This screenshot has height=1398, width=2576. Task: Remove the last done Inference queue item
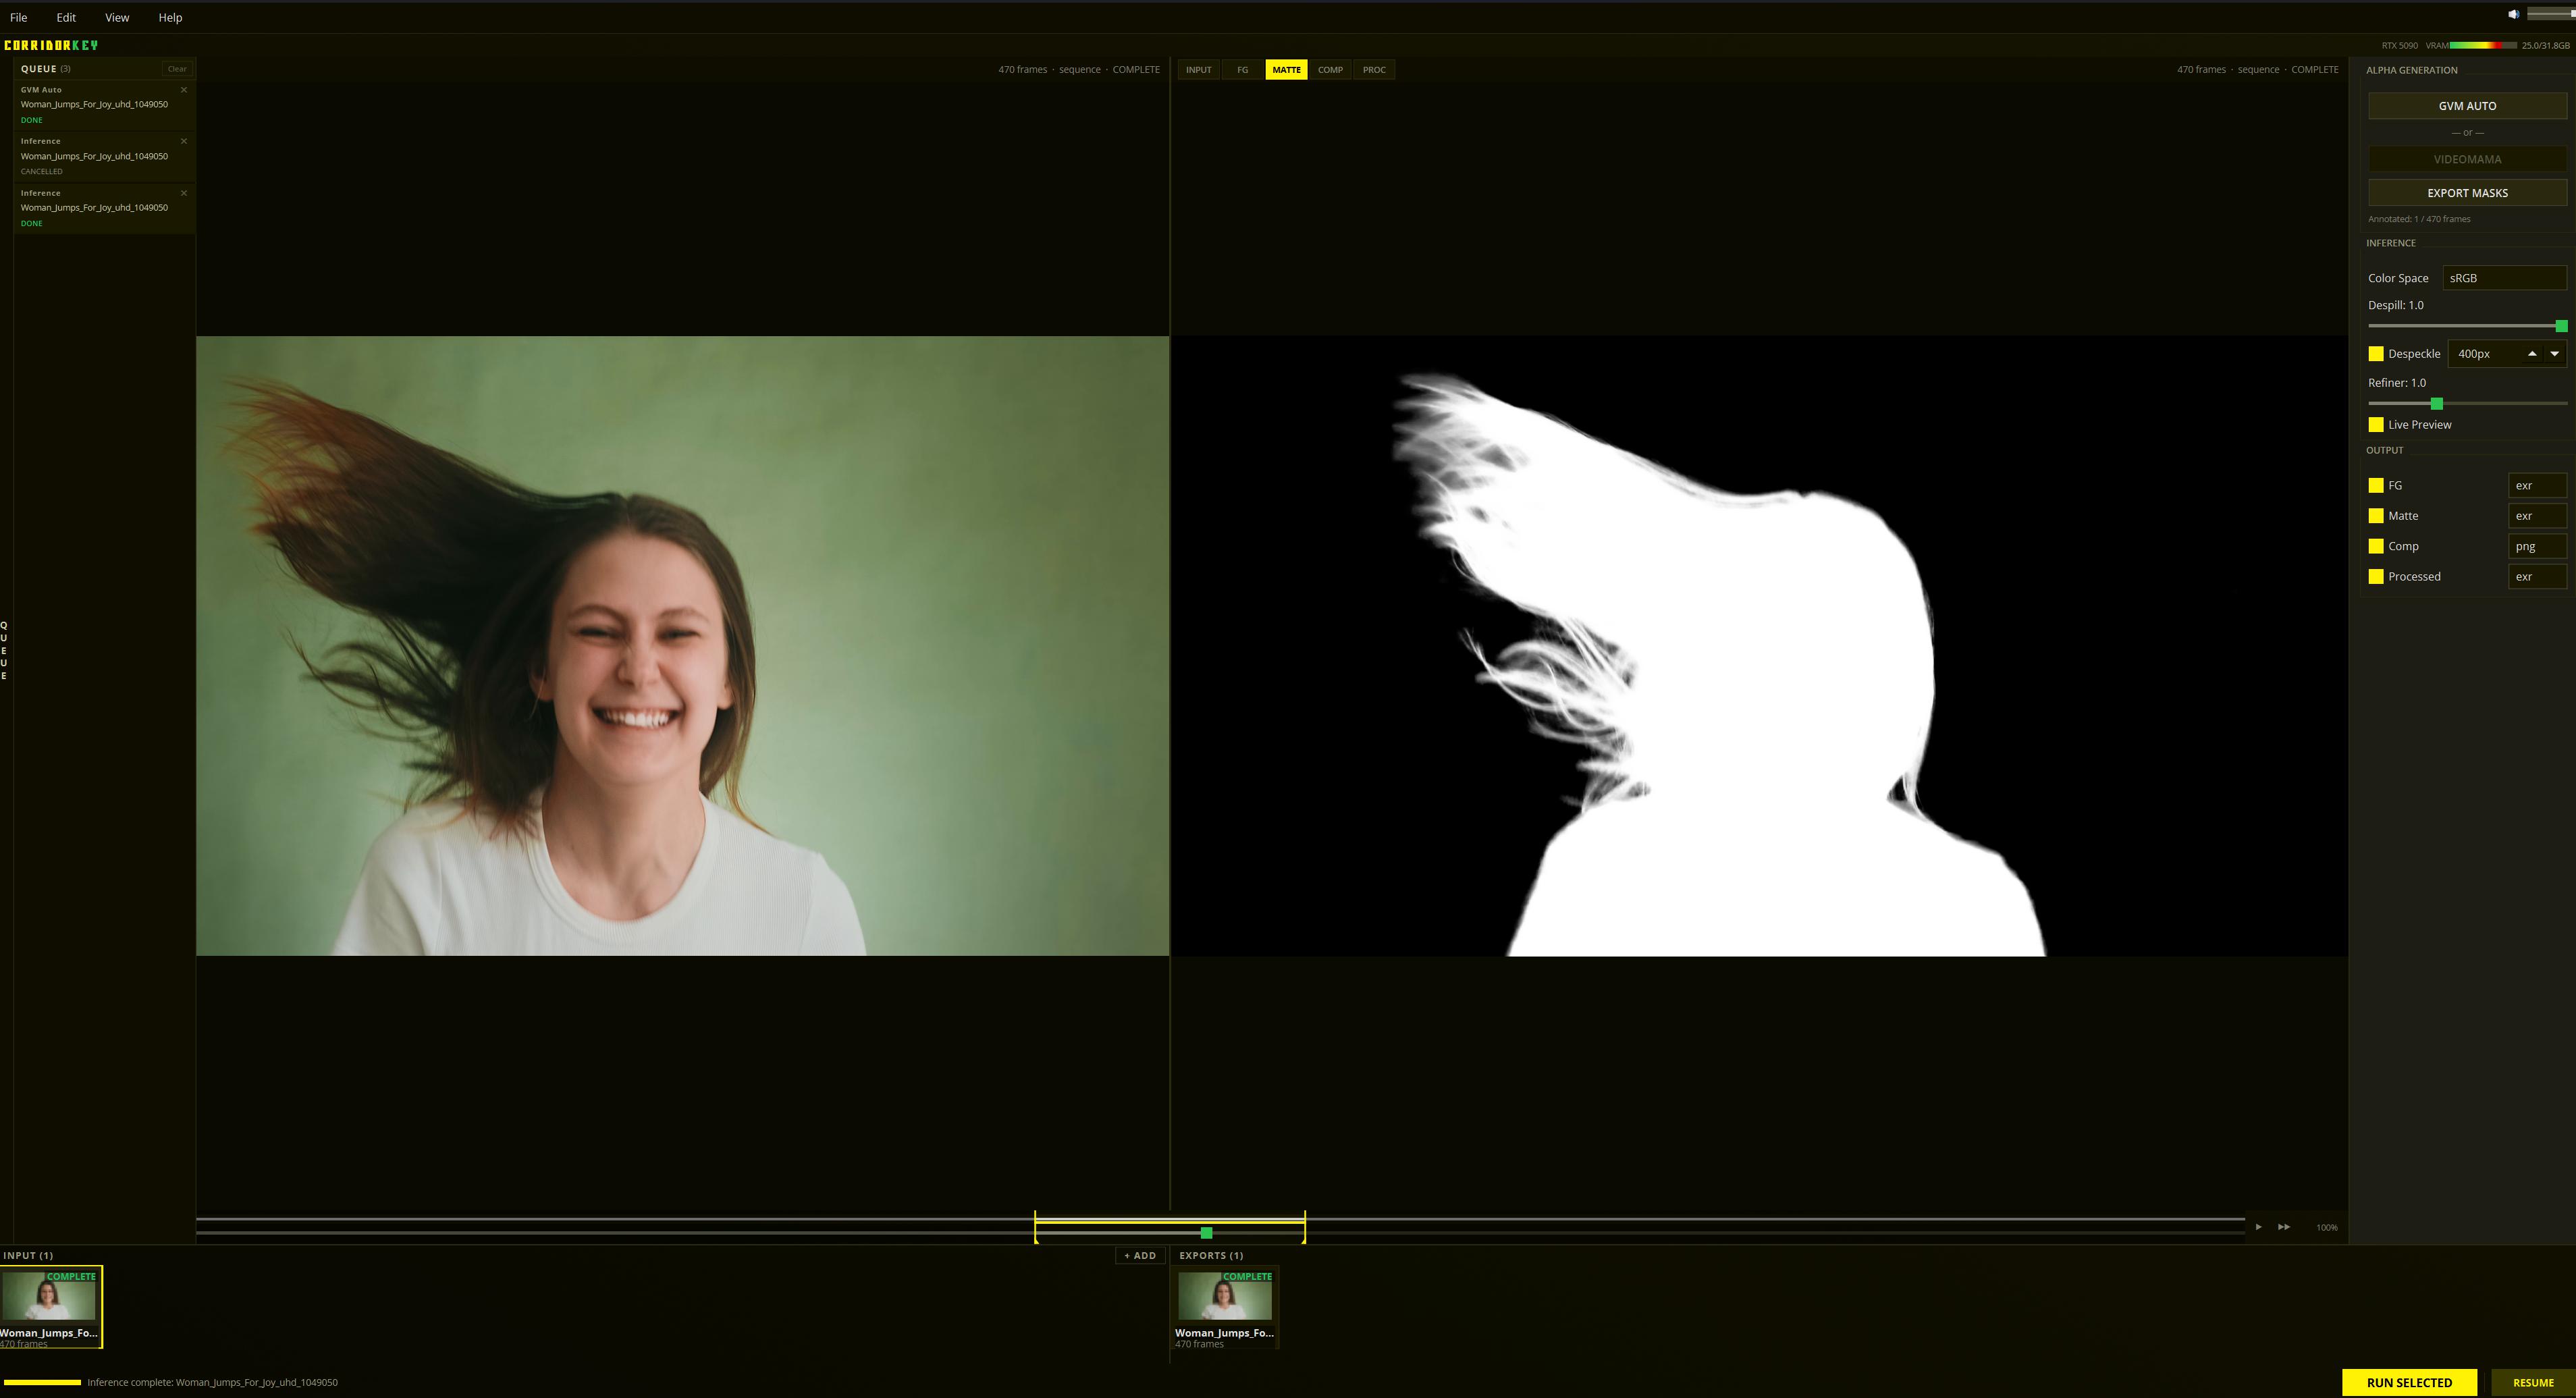coord(184,193)
